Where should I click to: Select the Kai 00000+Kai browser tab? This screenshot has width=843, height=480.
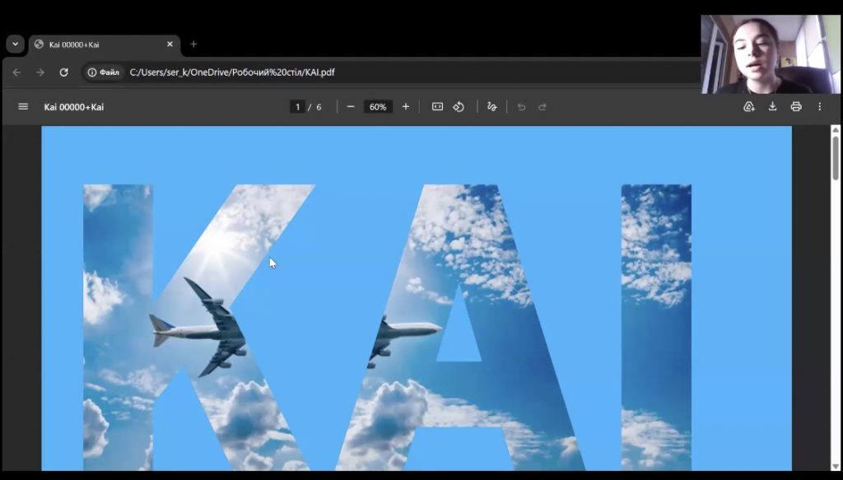(x=99, y=44)
